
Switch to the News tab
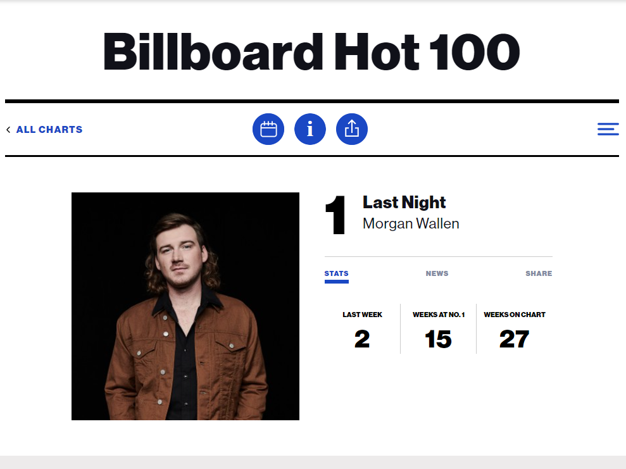[437, 273]
